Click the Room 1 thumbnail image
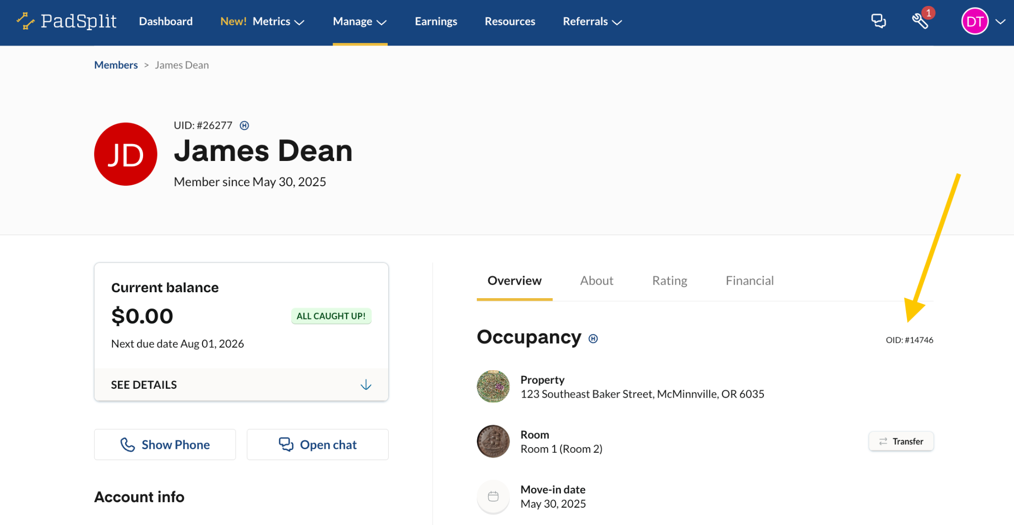1014x525 pixels. point(493,441)
